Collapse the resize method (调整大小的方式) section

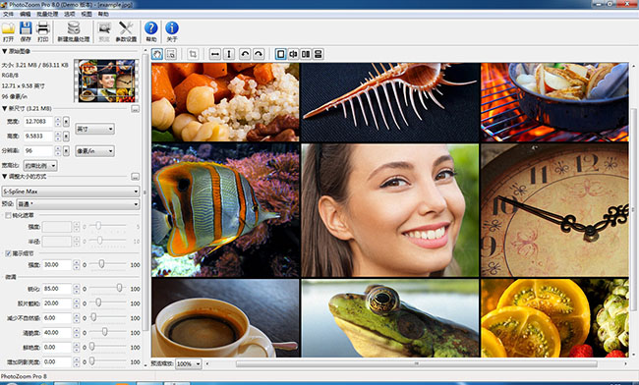5,177
